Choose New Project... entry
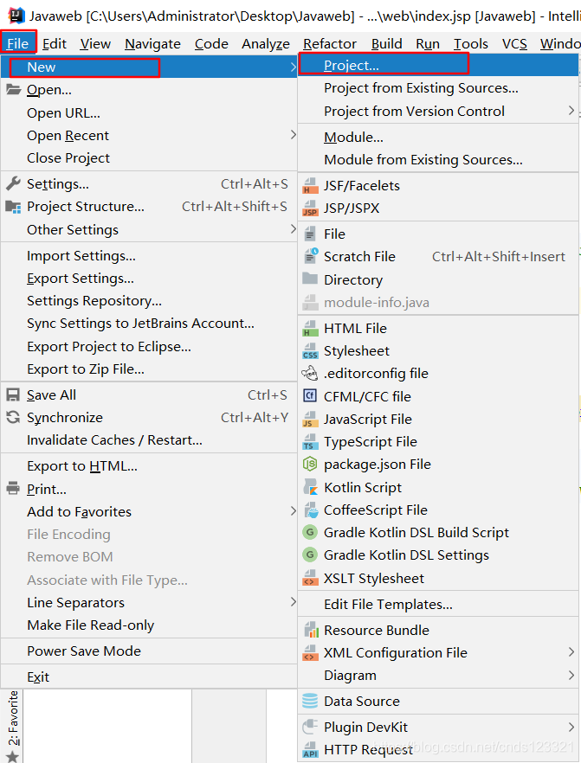 (438, 65)
